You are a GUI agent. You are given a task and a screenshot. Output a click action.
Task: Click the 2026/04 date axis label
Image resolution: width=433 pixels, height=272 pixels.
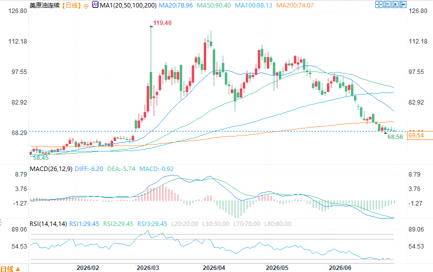214,268
